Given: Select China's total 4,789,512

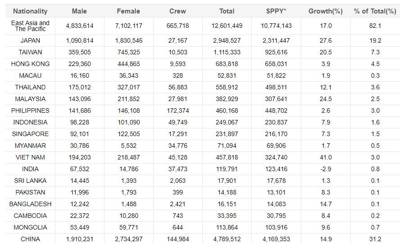Looking at the screenshot, I should [x=227, y=239].
